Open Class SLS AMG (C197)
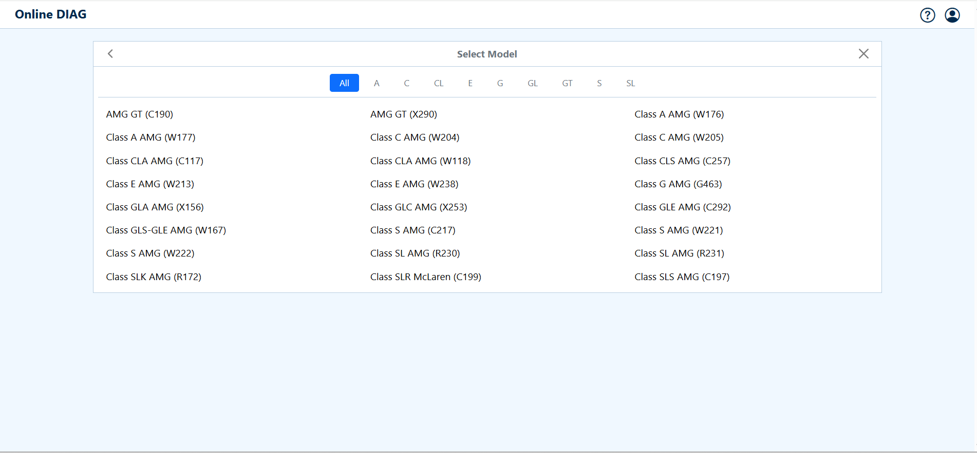 (x=682, y=277)
